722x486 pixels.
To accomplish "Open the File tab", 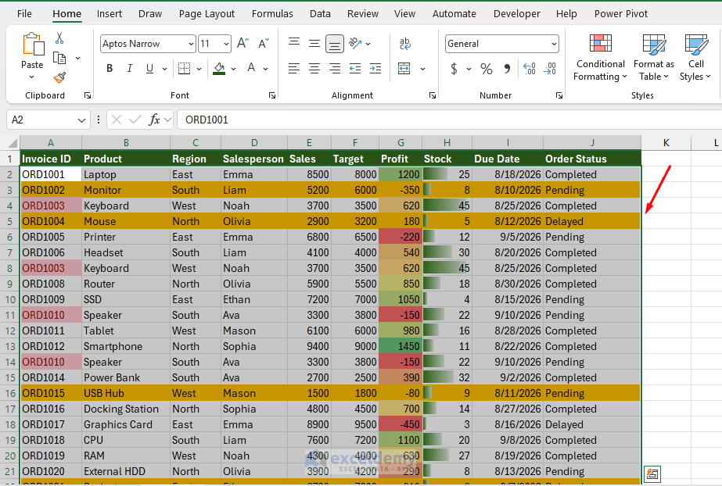I will (24, 14).
